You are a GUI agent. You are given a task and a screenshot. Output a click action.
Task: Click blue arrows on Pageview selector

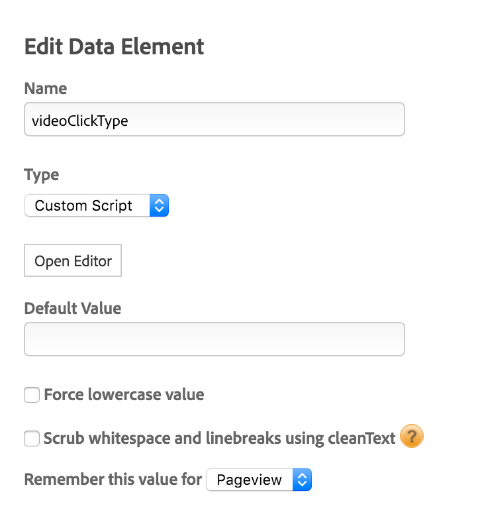click(x=302, y=480)
